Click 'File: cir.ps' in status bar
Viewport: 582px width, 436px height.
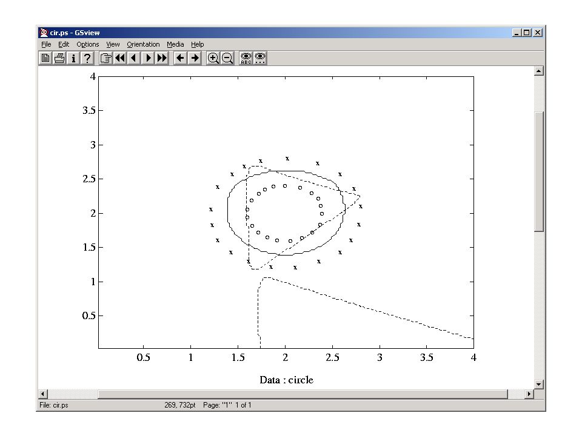pyautogui.click(x=54, y=405)
